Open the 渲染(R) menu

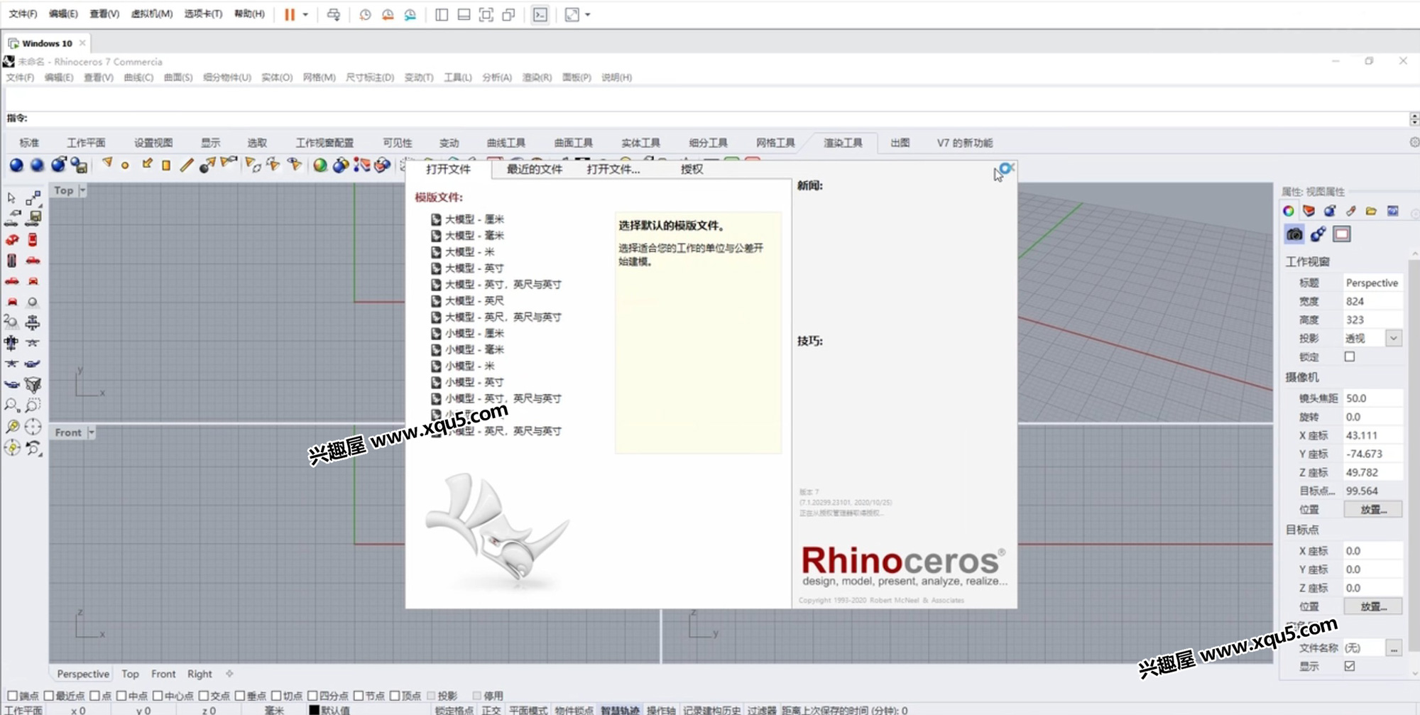click(537, 77)
